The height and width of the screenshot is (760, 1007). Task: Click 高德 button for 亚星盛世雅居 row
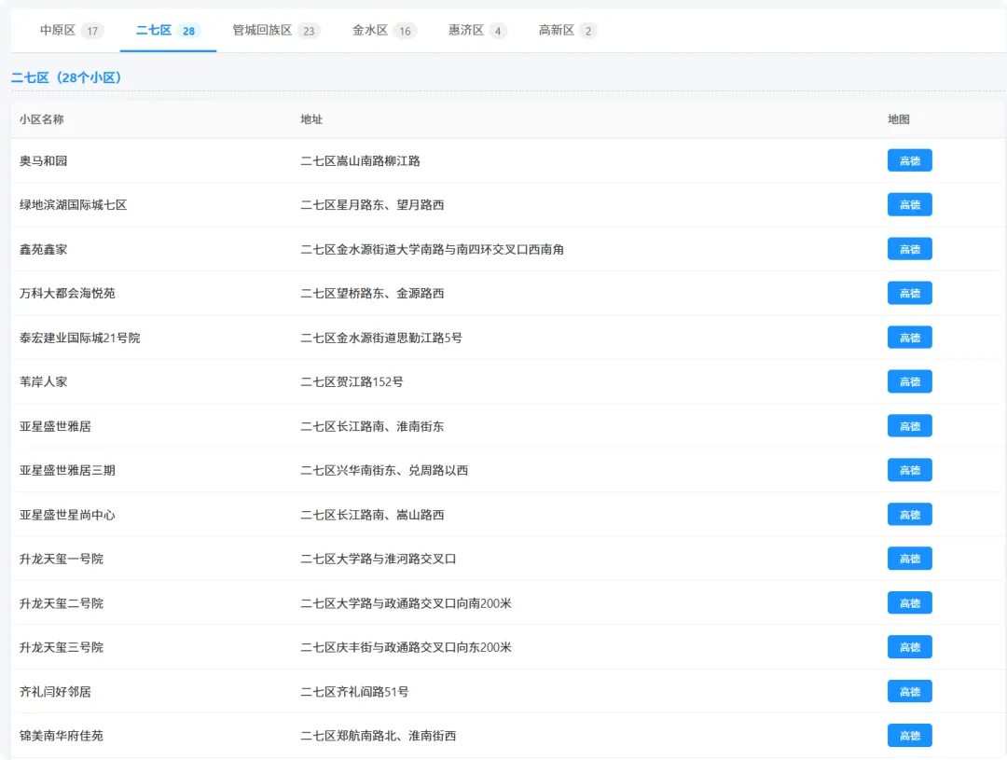(x=909, y=426)
